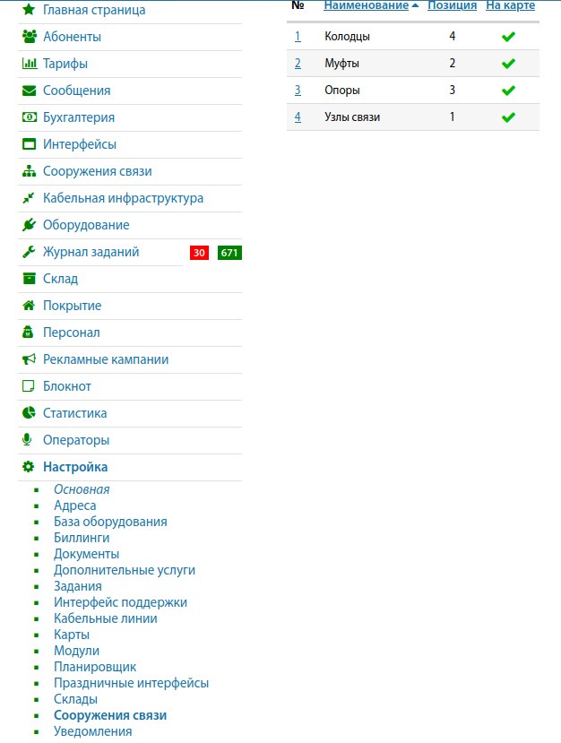Click the green 671 tasks badge

229,253
